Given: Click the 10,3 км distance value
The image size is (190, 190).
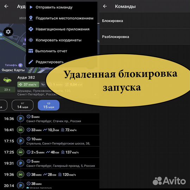Looking at the screenshot, I should [x=53, y=130].
